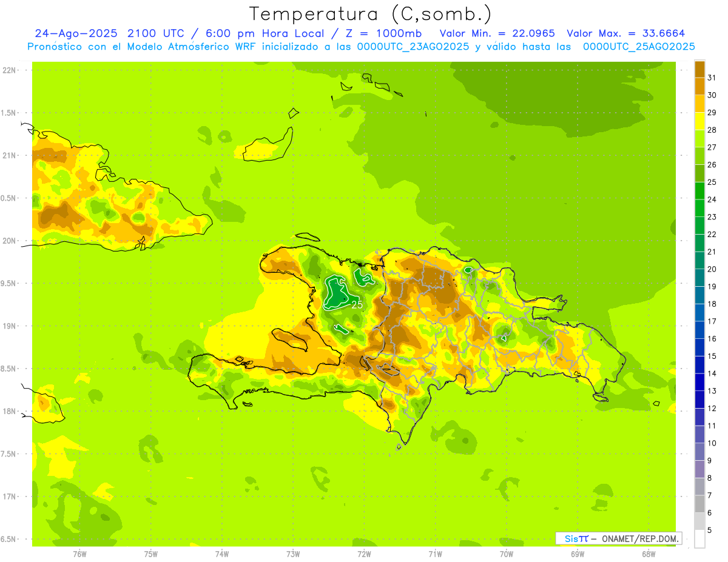Click the legend value '23'

(x=712, y=217)
